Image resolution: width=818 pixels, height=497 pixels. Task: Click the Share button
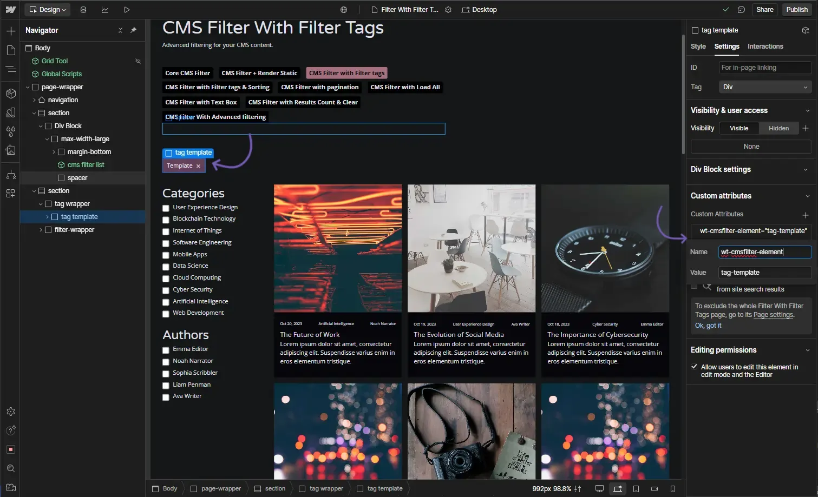[x=764, y=10]
